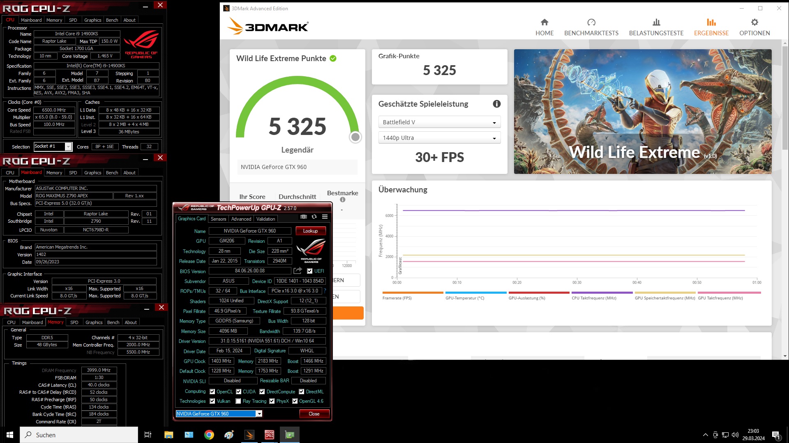
Task: Open the HOME section in 3DMark
Action: pyautogui.click(x=544, y=27)
